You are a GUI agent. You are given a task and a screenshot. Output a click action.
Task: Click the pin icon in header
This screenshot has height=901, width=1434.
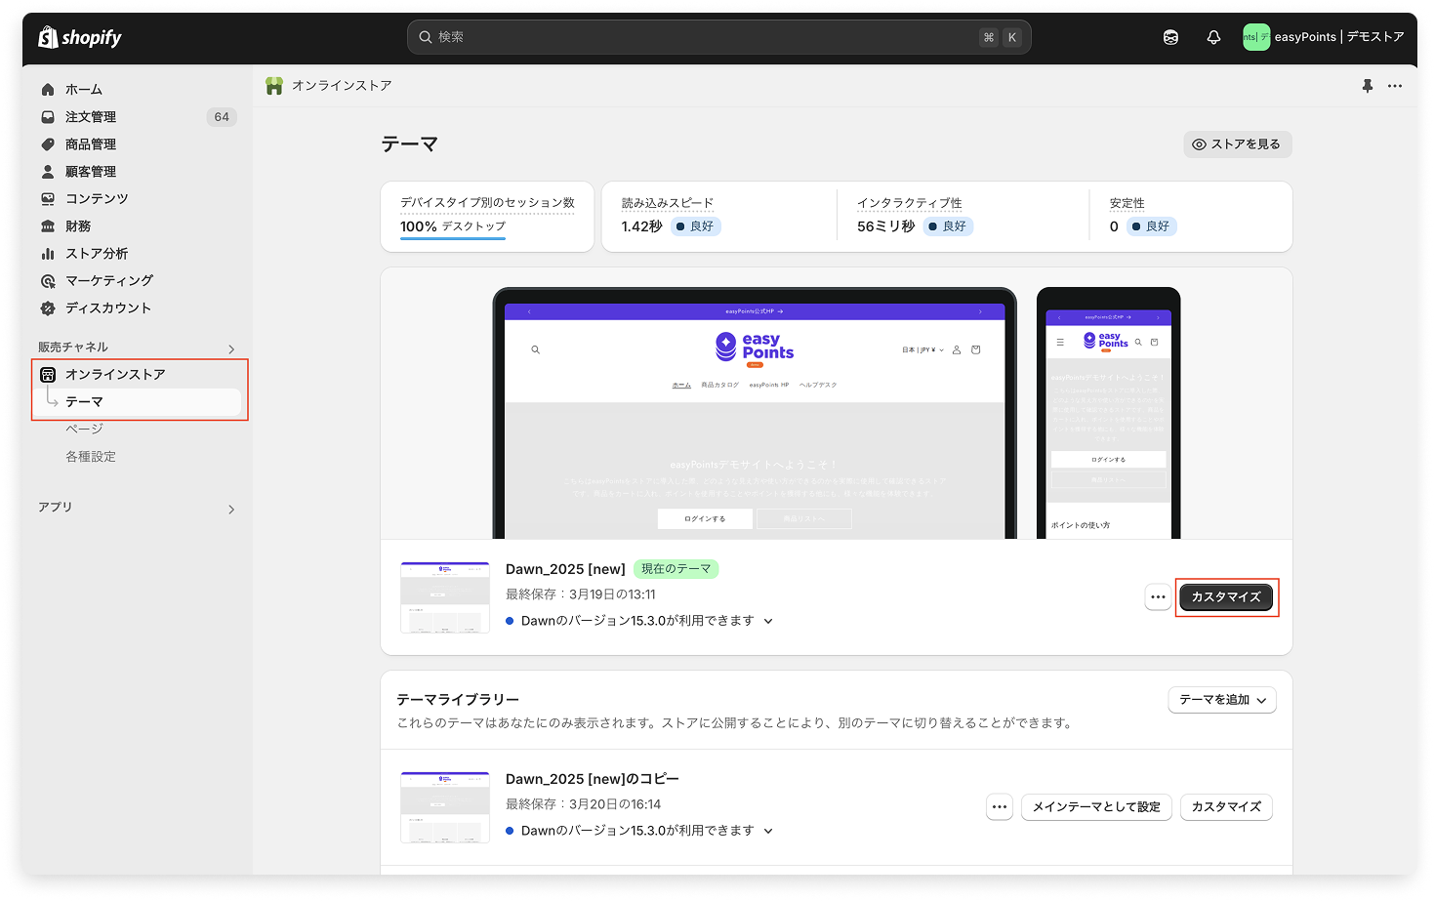1368,86
